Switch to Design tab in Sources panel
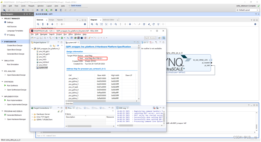The height and width of the screenshot is (142, 261). [51, 20]
